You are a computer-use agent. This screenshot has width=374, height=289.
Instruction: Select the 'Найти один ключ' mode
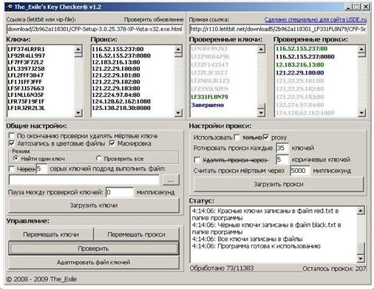click(x=16, y=158)
